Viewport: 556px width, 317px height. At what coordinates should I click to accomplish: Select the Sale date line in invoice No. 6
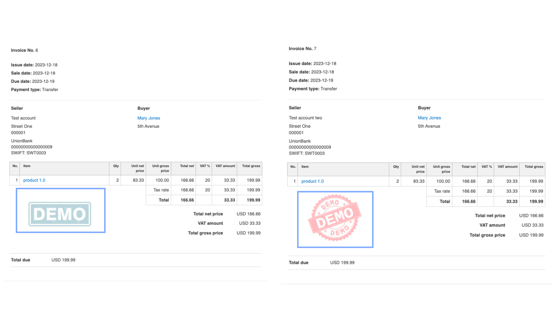tap(33, 73)
